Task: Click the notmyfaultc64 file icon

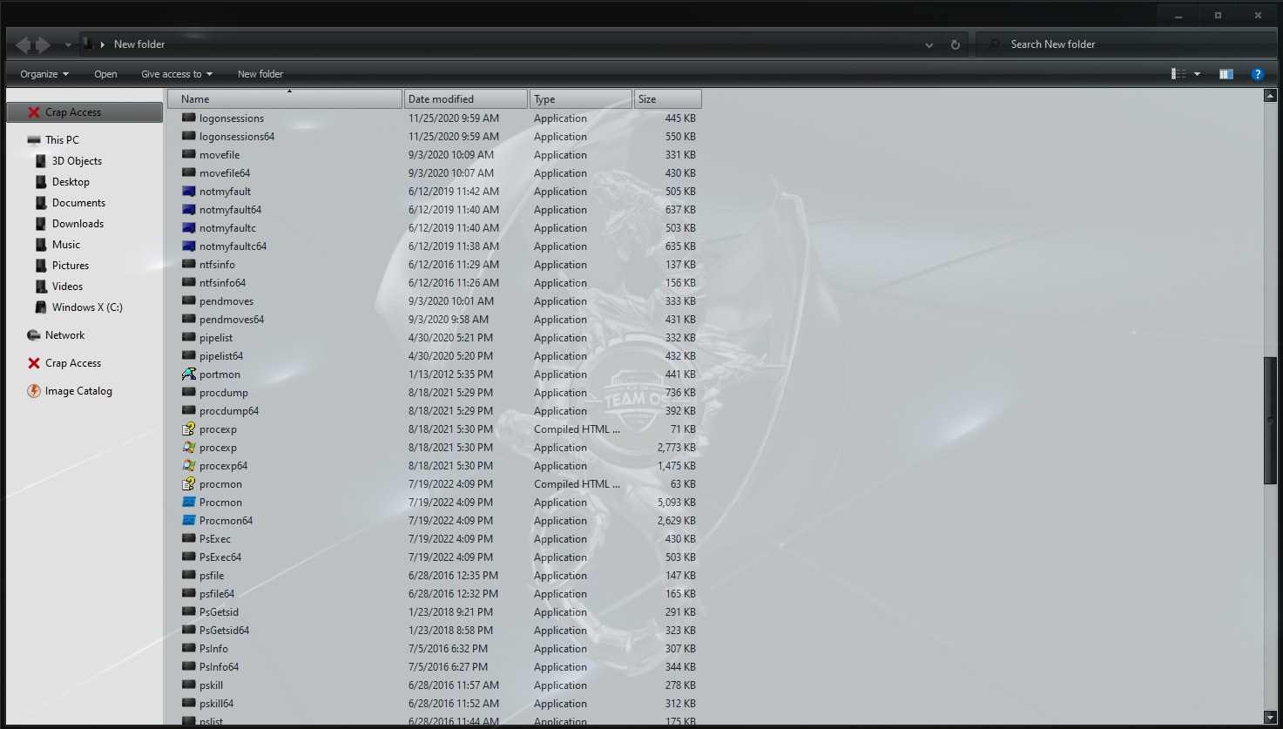Action: coord(189,246)
